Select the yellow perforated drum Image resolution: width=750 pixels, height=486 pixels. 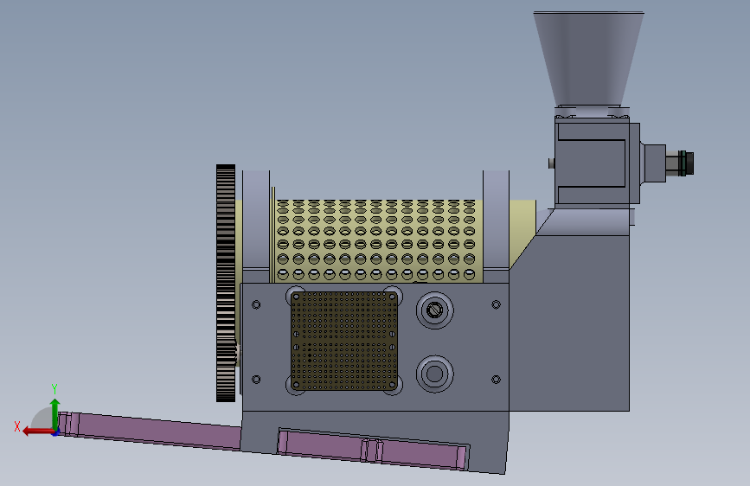(x=375, y=240)
